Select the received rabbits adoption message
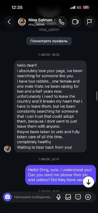Screen dimensions: 98x213 click(50, 106)
